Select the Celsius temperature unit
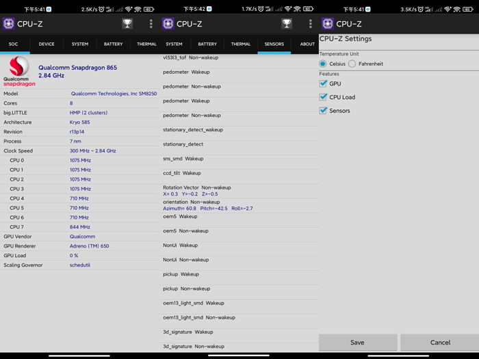Image resolution: width=479 pixels, height=359 pixels. (323, 64)
